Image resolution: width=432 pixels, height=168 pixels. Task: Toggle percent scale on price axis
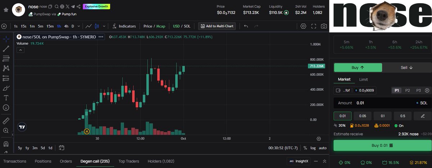[305, 148]
